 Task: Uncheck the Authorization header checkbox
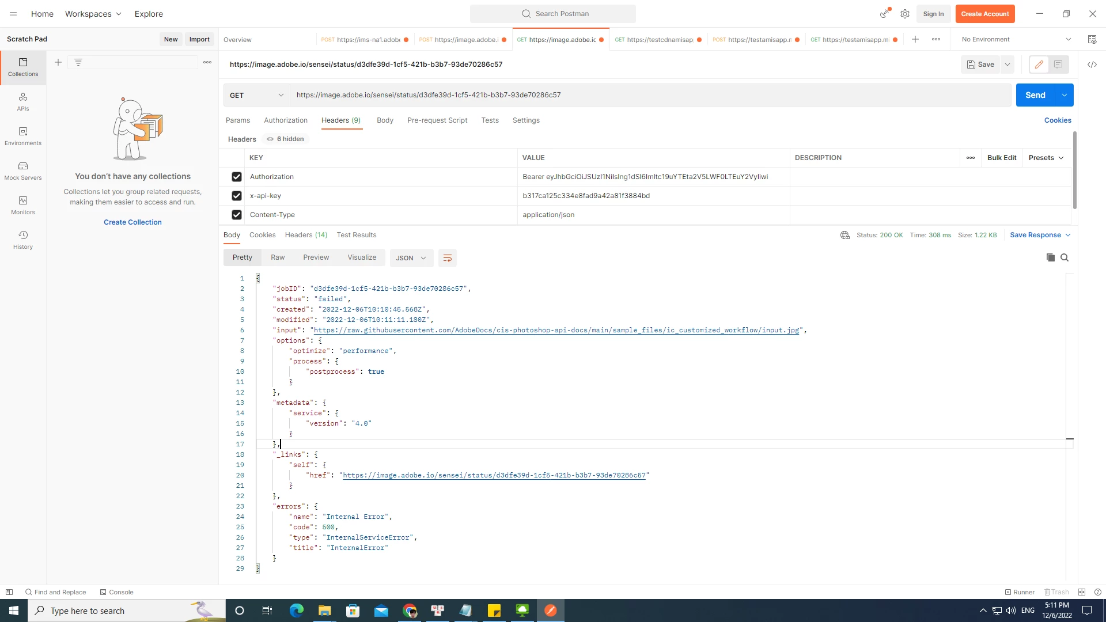point(236,177)
